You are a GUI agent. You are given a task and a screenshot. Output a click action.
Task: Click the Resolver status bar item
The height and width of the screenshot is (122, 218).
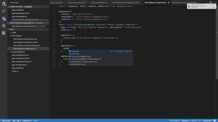27,121
